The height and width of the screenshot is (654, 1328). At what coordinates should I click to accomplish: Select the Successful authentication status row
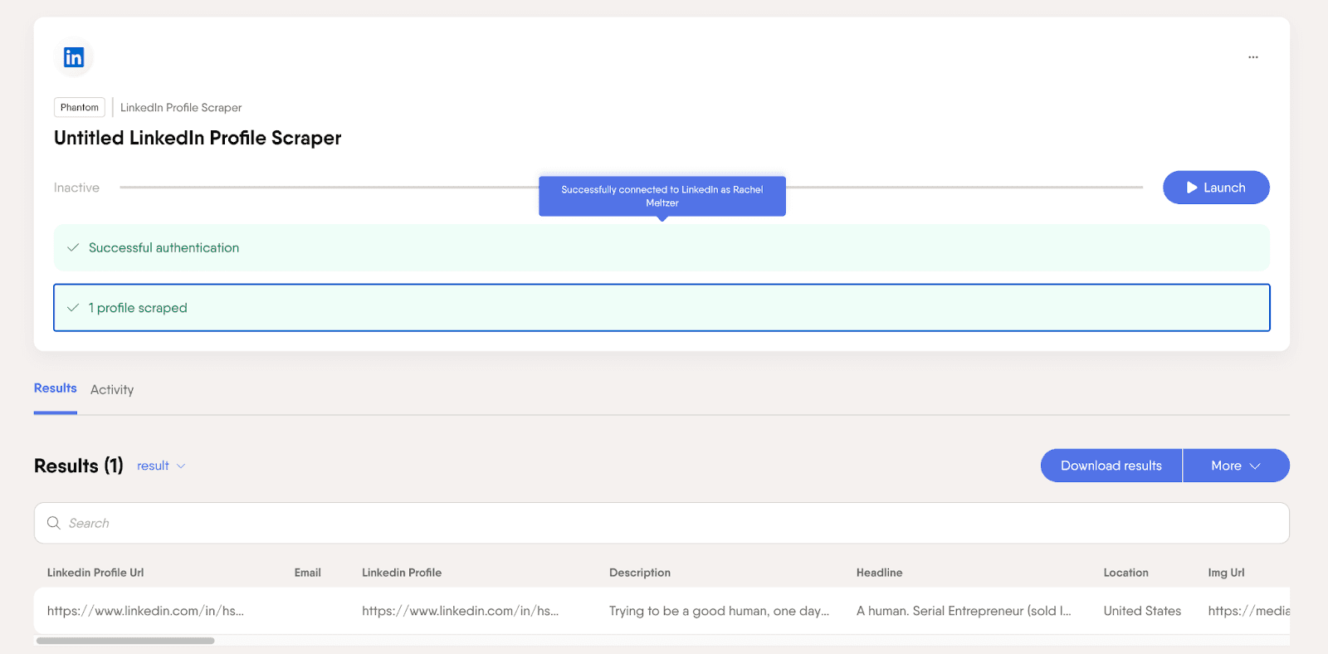click(662, 247)
